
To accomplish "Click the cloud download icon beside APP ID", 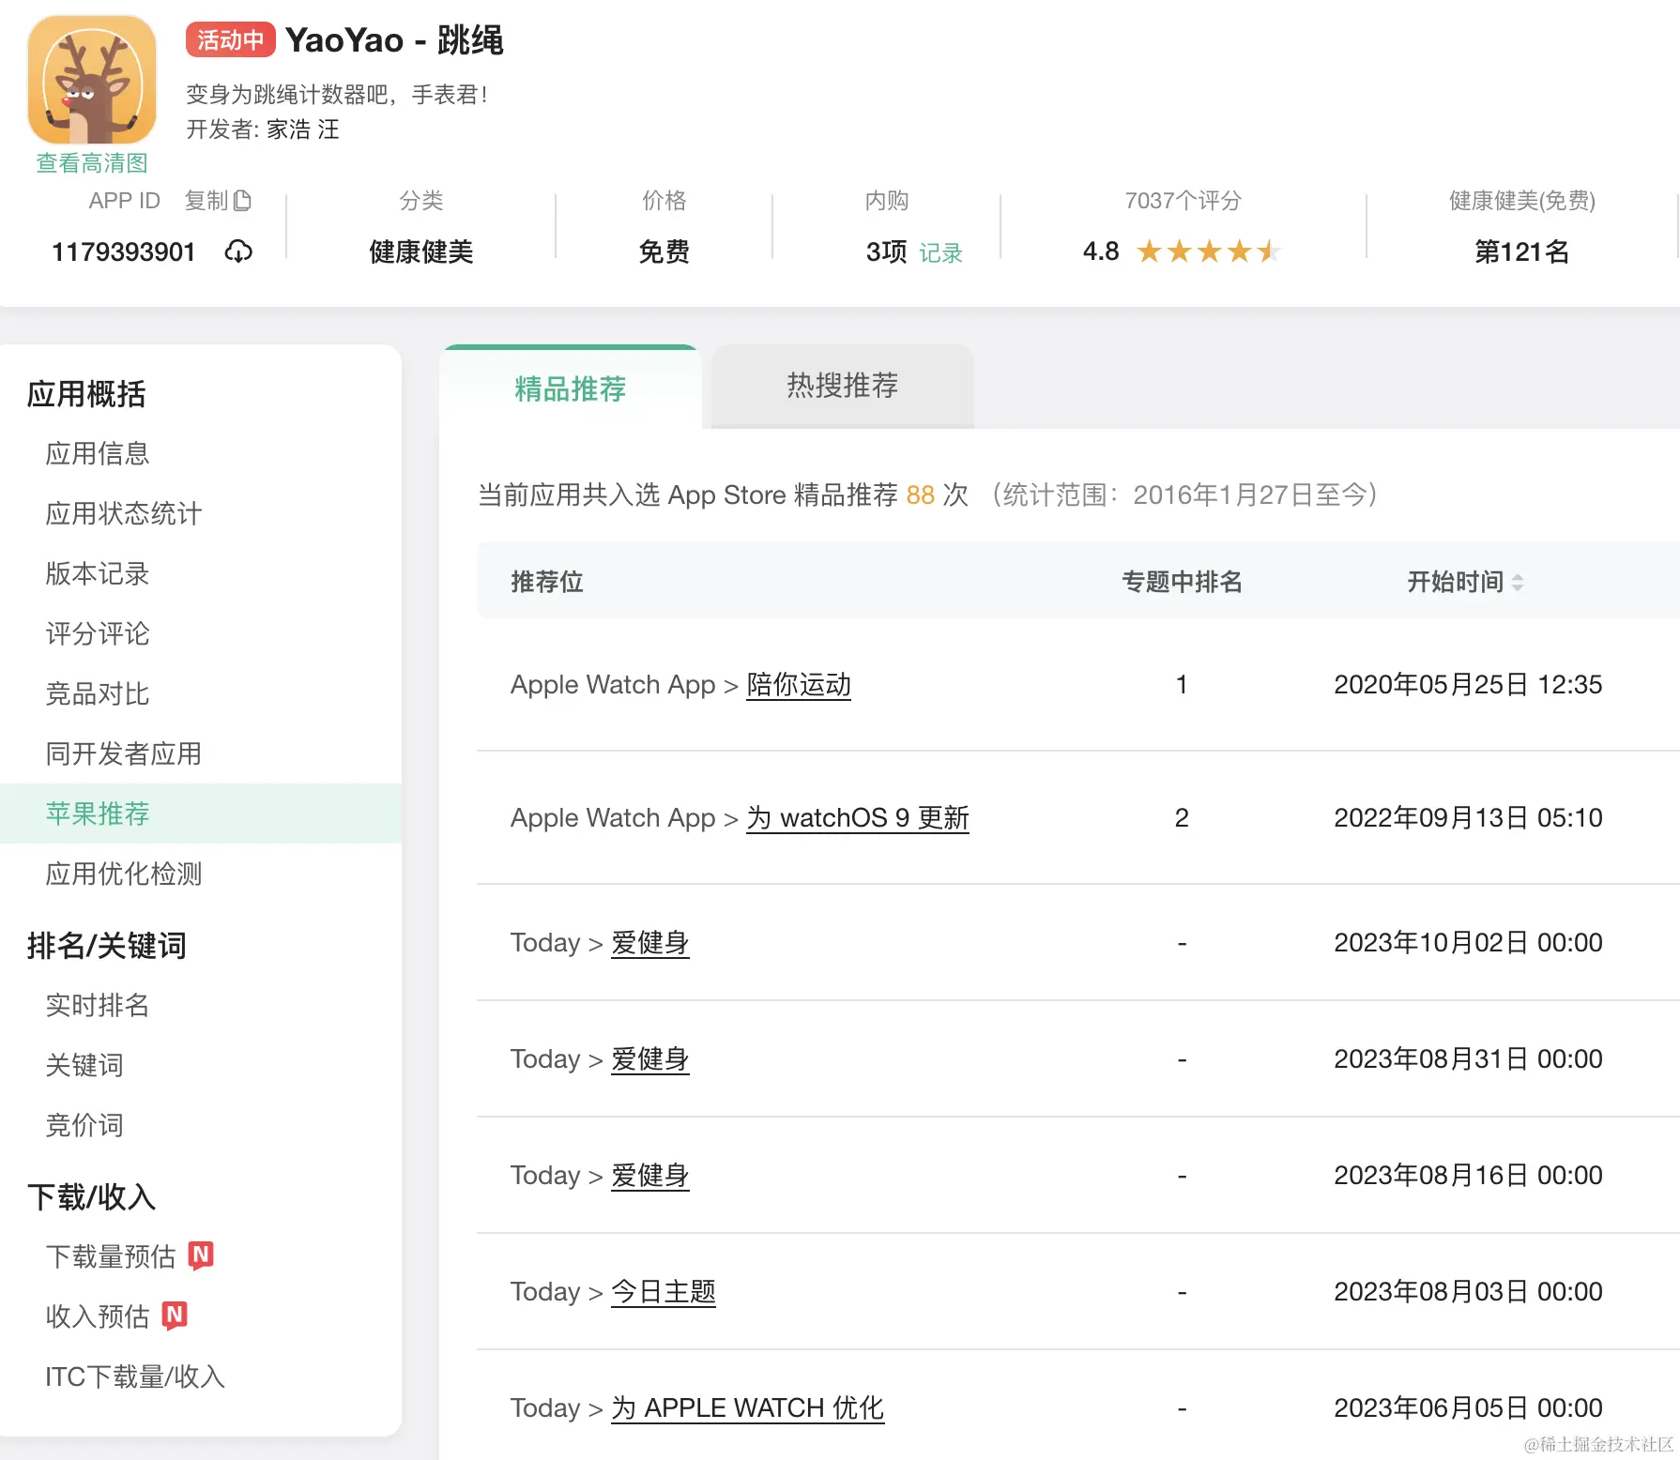I will click(238, 251).
